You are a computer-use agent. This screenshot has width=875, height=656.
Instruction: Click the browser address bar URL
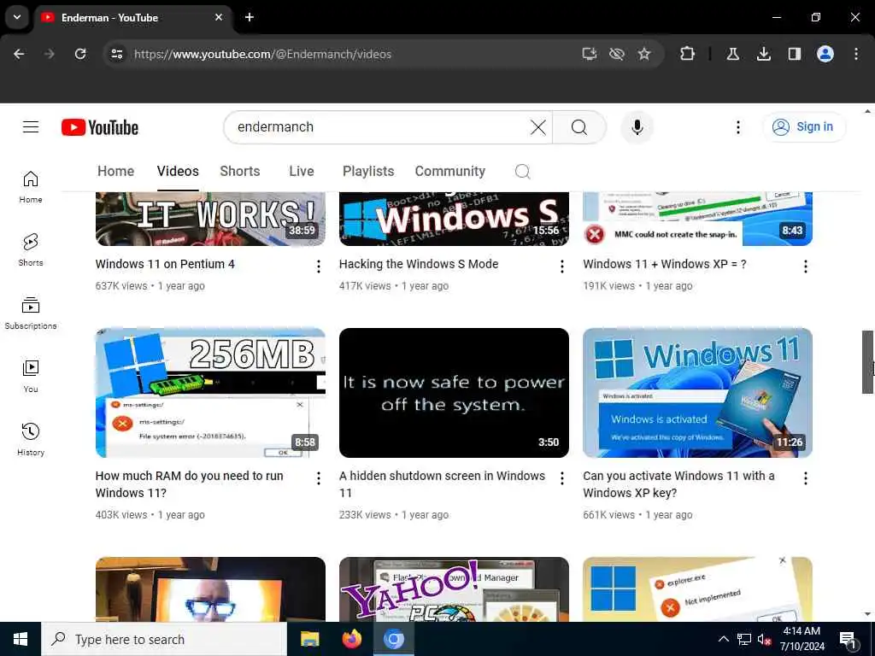(262, 54)
